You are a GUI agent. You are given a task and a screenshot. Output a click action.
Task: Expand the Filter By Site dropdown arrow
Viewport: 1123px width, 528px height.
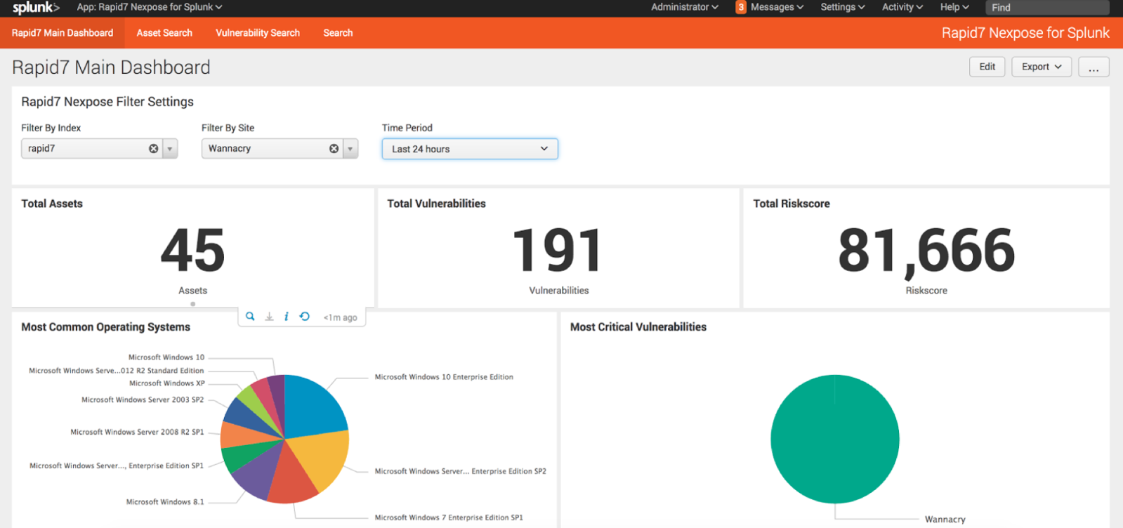coord(350,149)
